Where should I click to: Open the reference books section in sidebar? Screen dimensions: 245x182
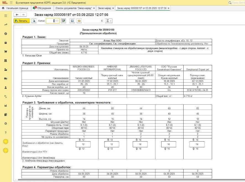(x=6, y=115)
